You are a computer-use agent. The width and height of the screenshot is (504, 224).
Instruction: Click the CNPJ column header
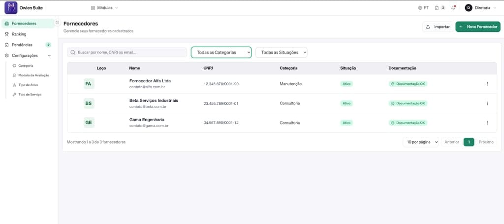tap(208, 68)
